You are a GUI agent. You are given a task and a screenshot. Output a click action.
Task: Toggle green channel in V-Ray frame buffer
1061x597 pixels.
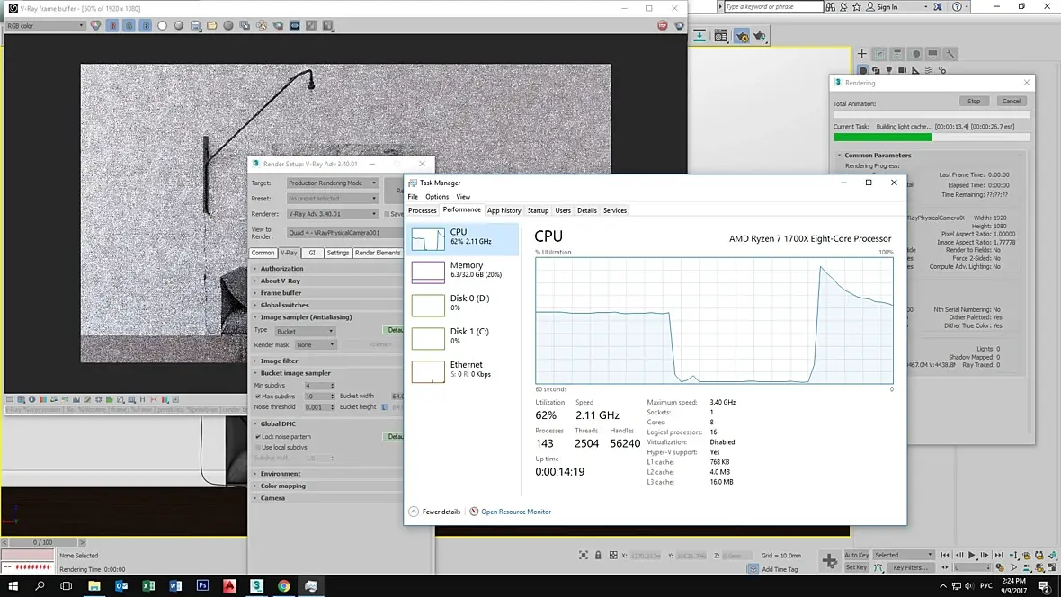point(129,25)
